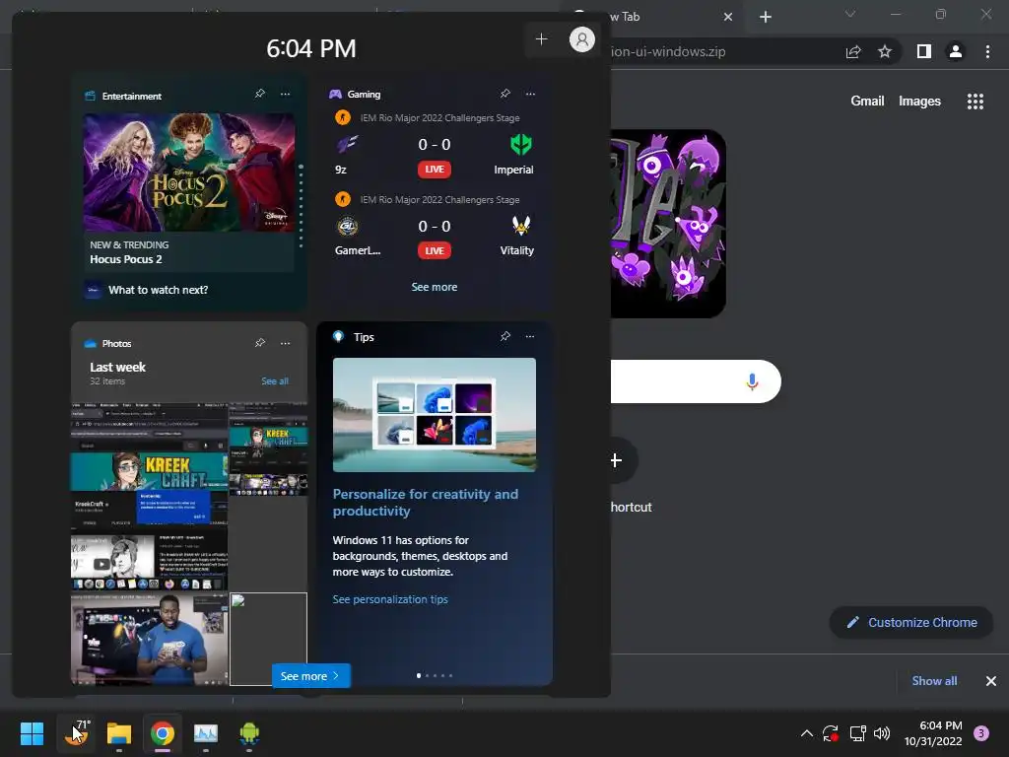Screen dimensions: 1009x757
Task: Click the sync status tray icon
Action: point(831,733)
